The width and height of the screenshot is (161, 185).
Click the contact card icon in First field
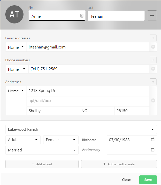[x=82, y=16]
